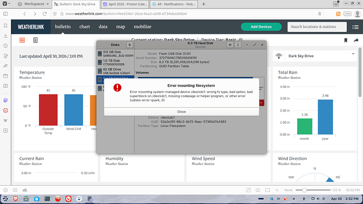Add a new web panel
363x204 pixels.
(6, 130)
